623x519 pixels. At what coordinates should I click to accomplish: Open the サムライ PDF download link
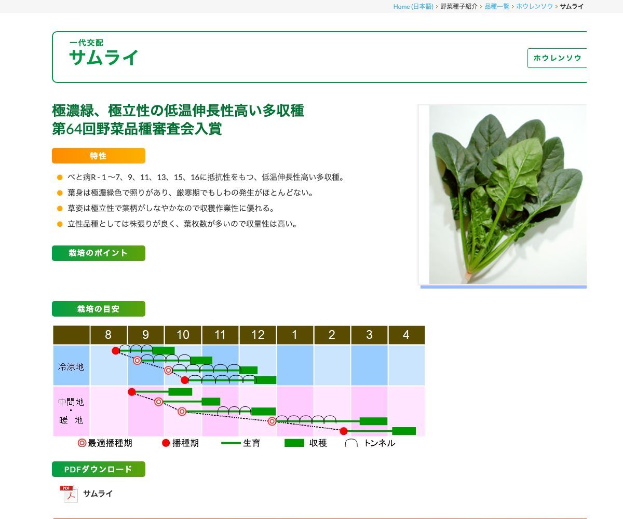tap(97, 494)
